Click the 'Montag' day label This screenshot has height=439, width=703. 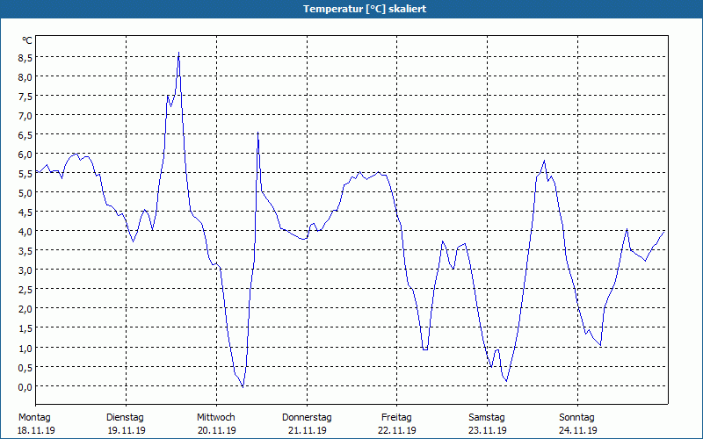pyautogui.click(x=34, y=418)
